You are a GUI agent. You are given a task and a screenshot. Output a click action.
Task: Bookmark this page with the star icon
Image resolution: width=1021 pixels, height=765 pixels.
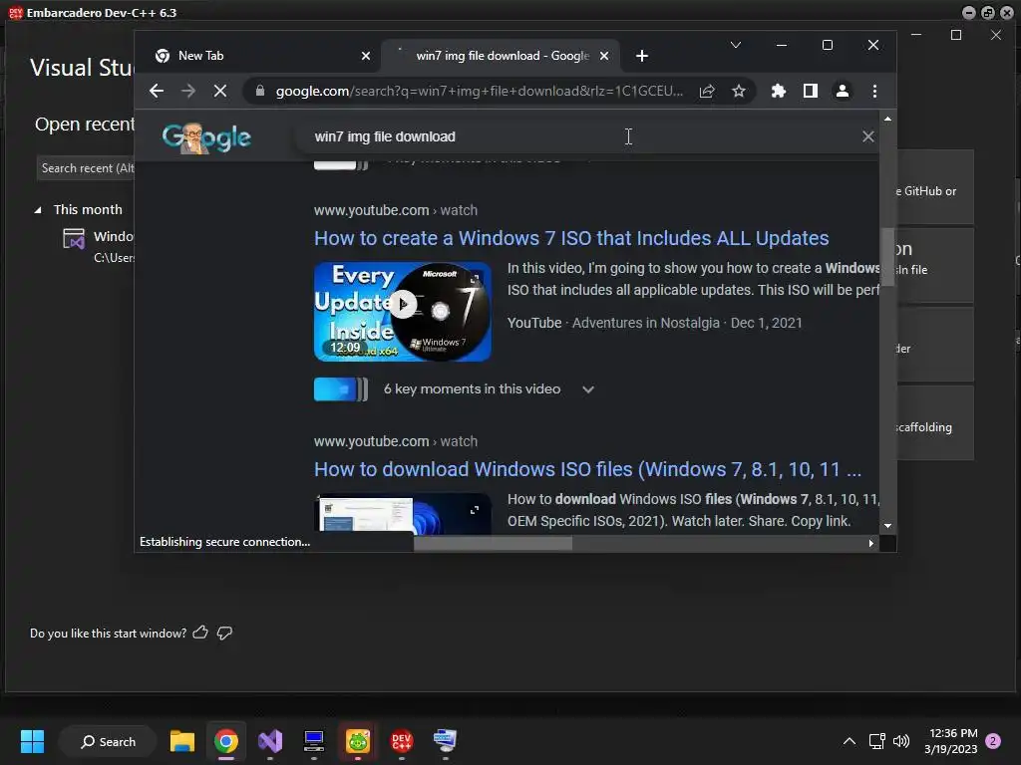(x=739, y=91)
